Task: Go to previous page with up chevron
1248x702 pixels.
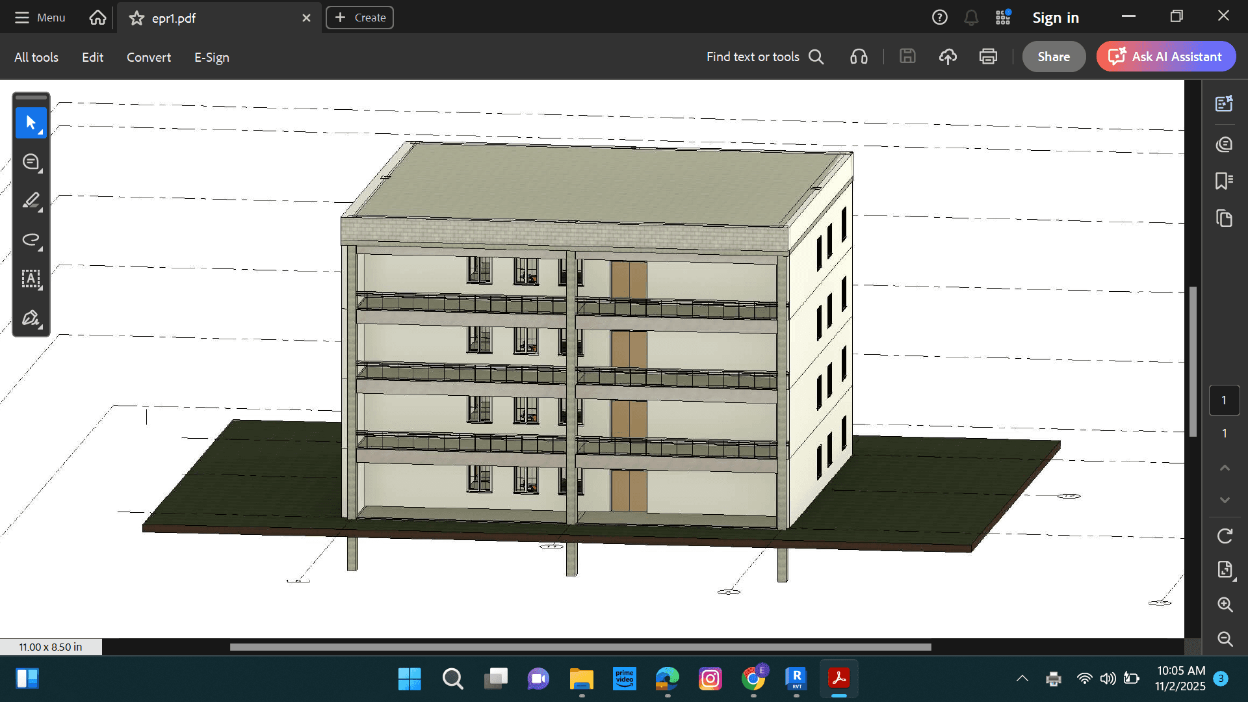Action: (1225, 468)
